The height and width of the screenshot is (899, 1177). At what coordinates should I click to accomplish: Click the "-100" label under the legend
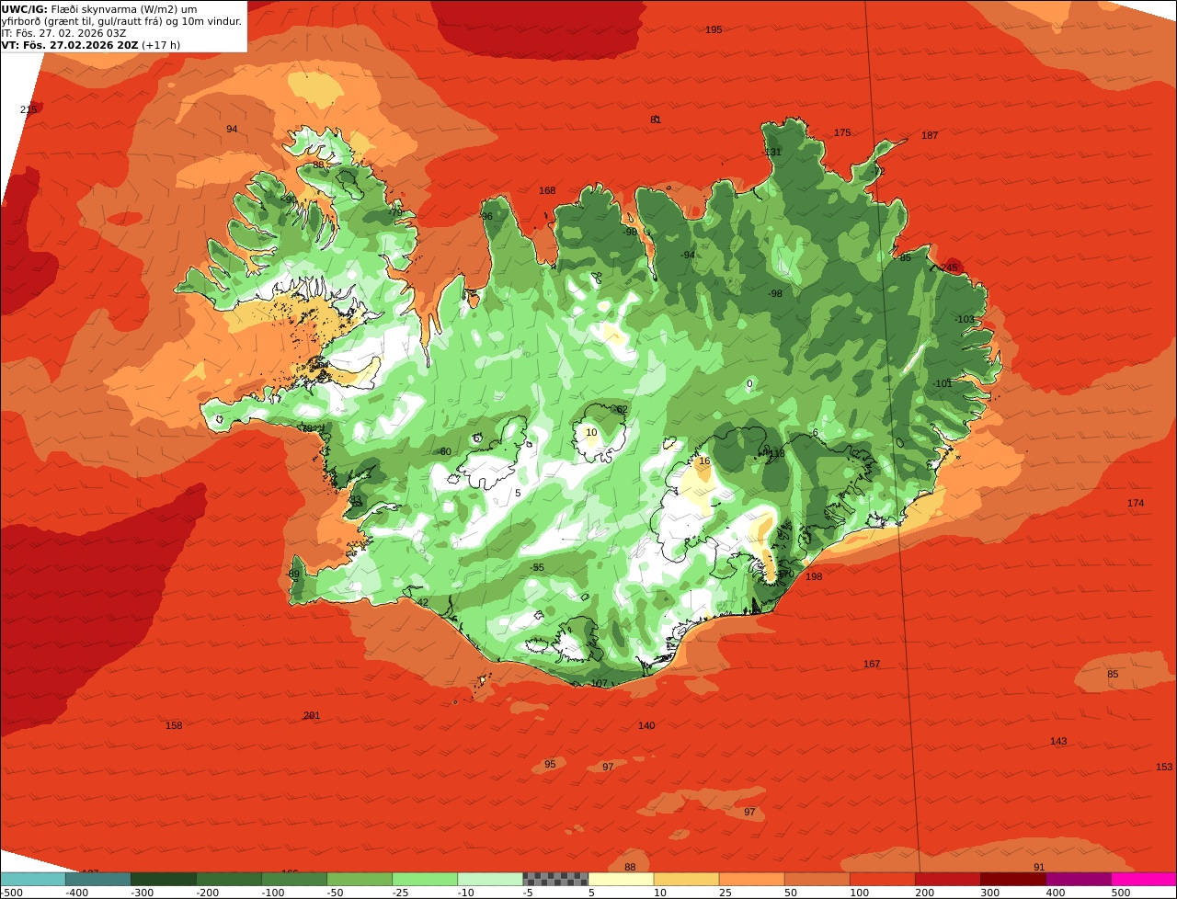pos(273,893)
